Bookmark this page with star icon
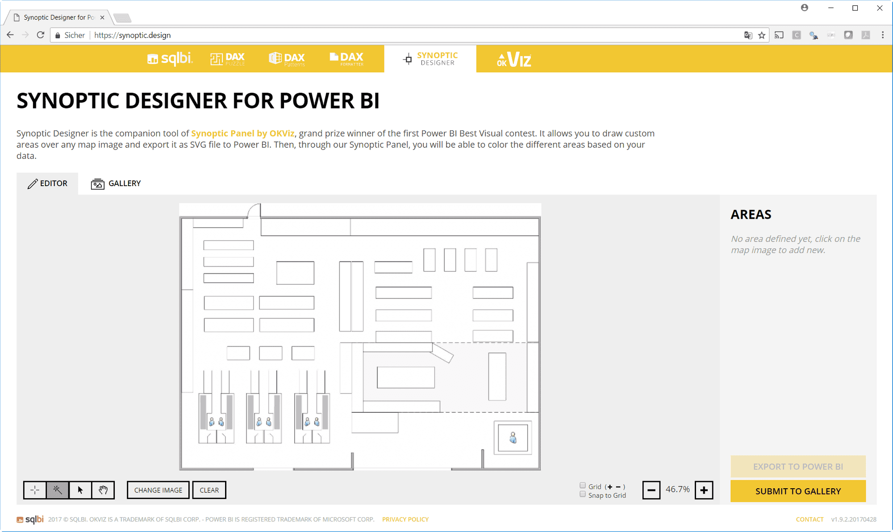The image size is (893, 532). (x=762, y=35)
